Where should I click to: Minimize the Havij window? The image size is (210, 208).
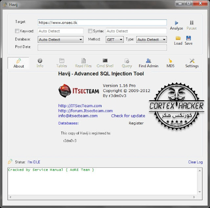pyautogui.click(x=180, y=4)
